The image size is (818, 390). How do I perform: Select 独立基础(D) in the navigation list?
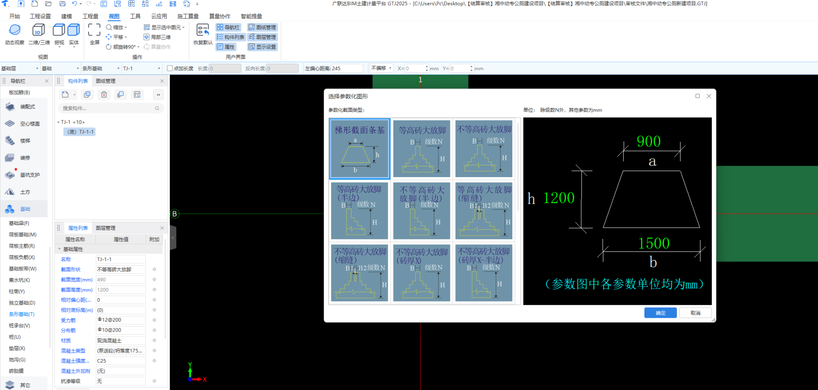pyautogui.click(x=22, y=303)
